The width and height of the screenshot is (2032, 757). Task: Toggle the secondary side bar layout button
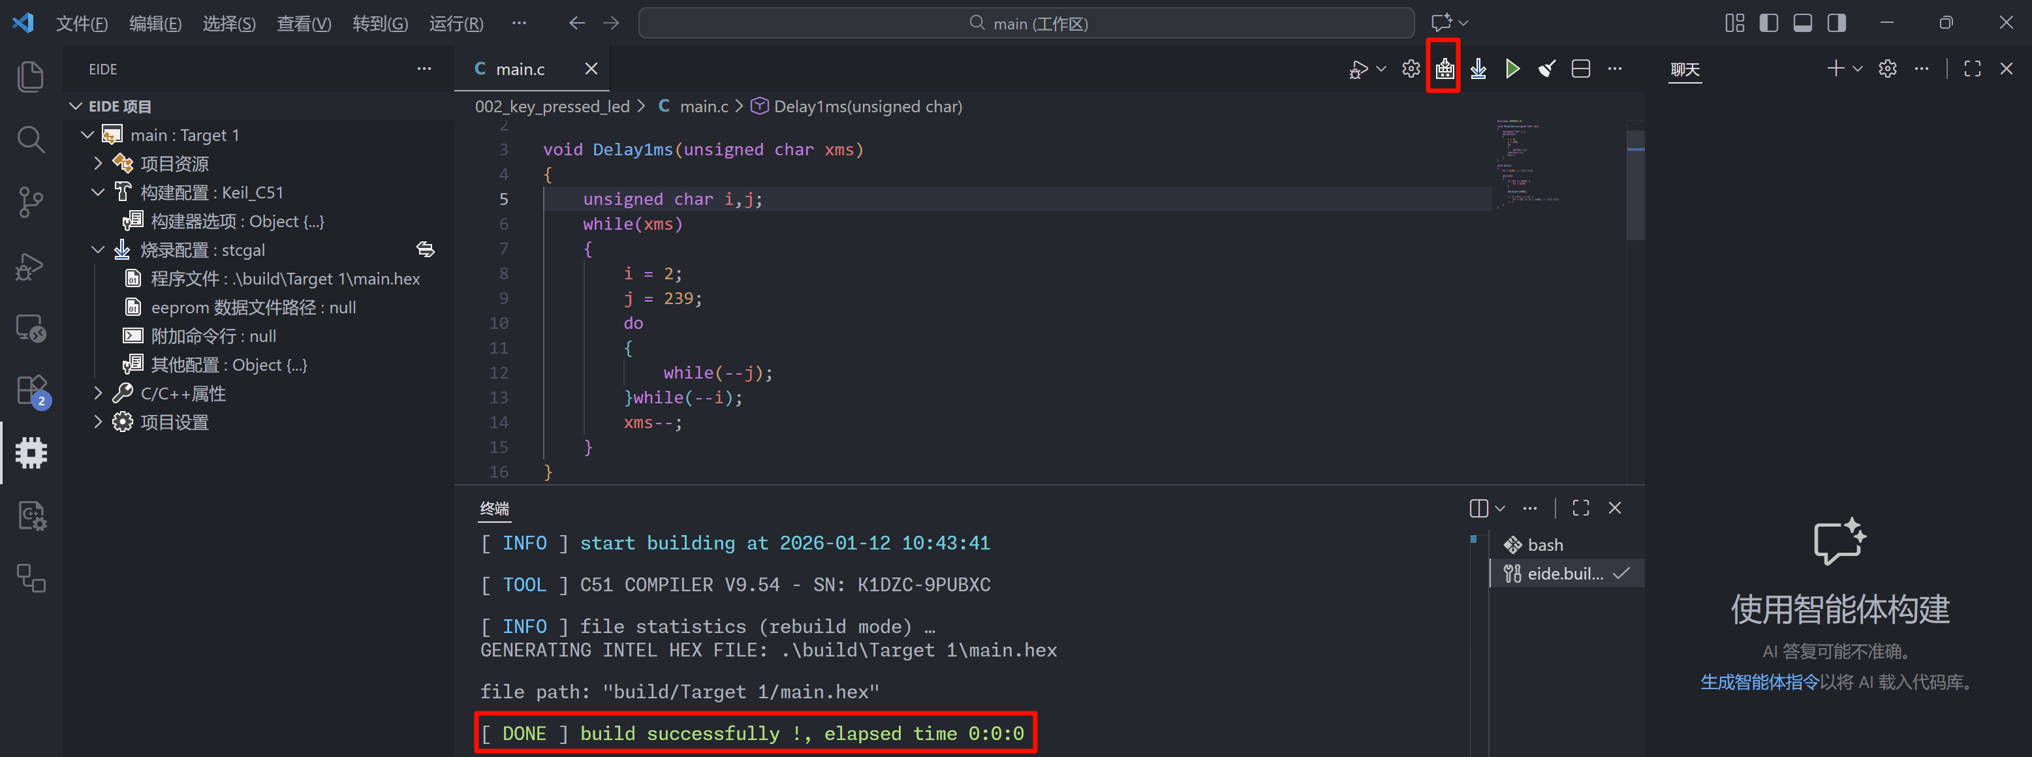point(1836,23)
